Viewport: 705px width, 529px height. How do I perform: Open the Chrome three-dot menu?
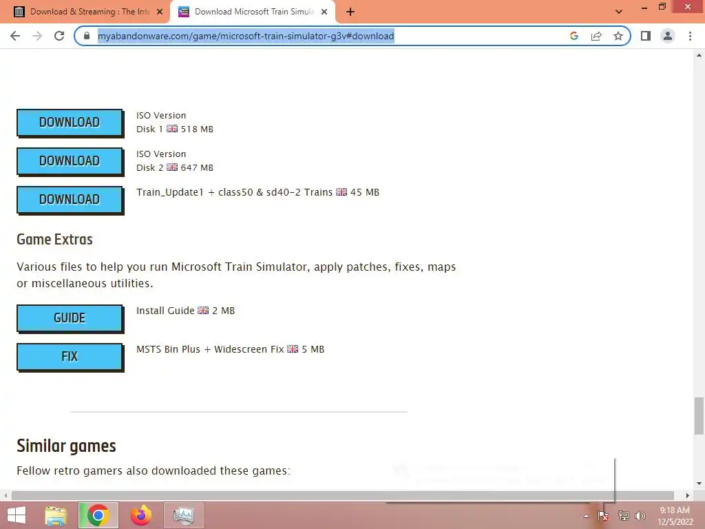click(690, 36)
